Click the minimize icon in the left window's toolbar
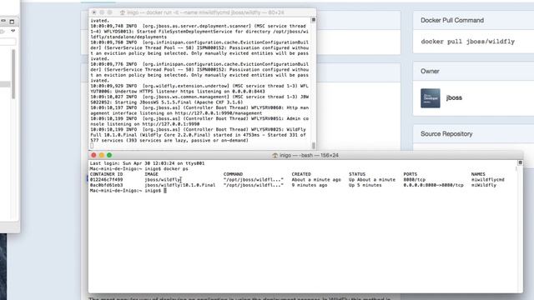534x300 pixels. [x=3, y=21]
